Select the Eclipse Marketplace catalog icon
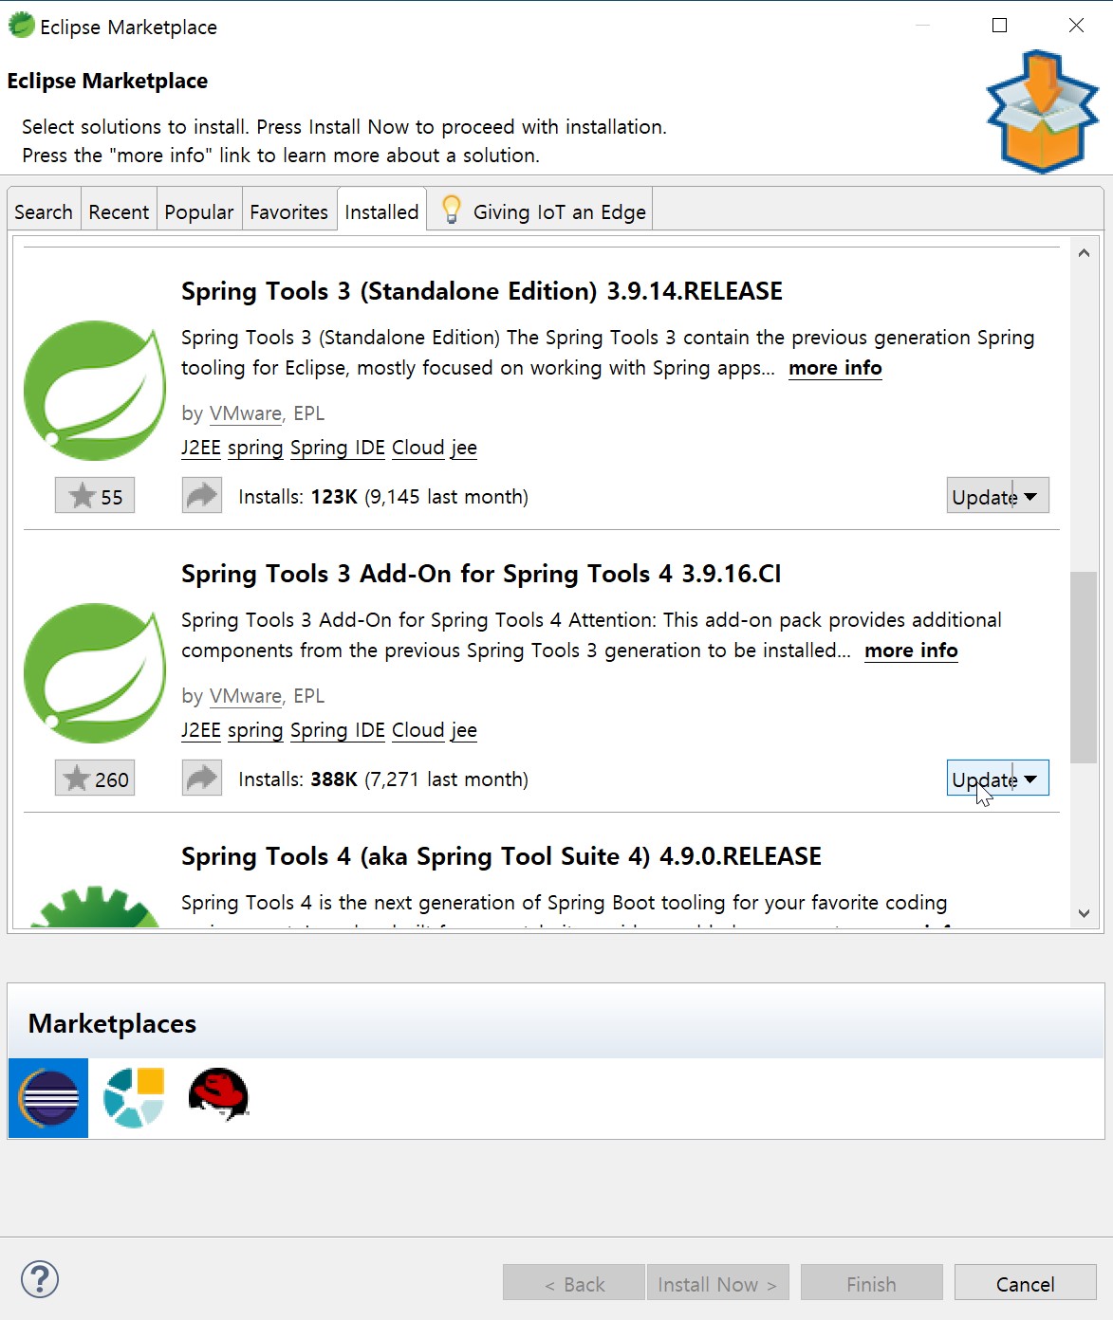The image size is (1113, 1320). (48, 1098)
